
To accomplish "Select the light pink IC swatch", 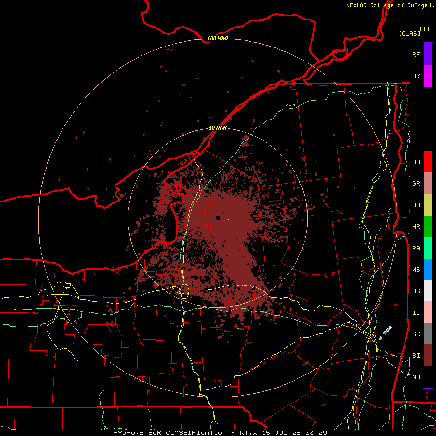I will pyautogui.click(x=428, y=312).
